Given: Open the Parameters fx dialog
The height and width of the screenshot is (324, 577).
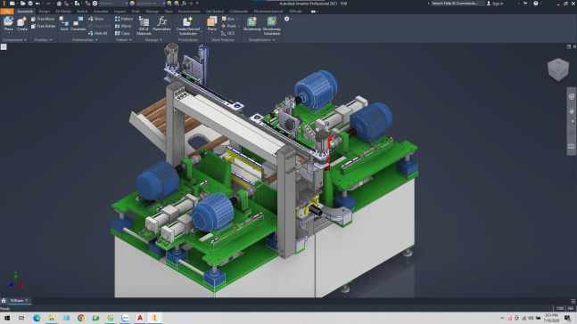Looking at the screenshot, I should [162, 23].
